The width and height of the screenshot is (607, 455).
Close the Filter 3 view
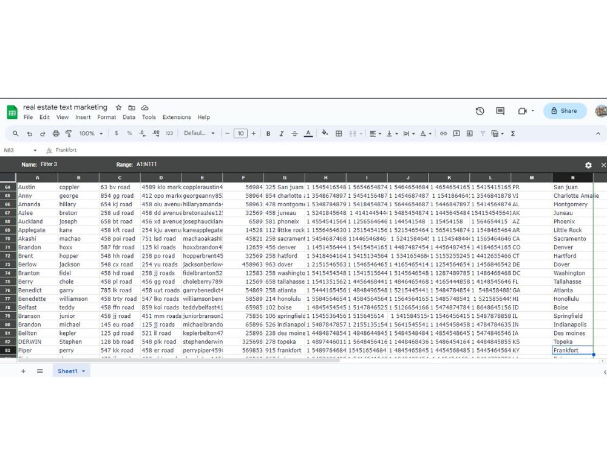pyautogui.click(x=603, y=165)
